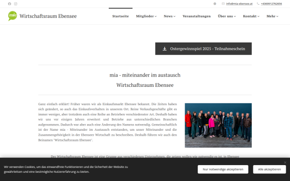Click the globe icon in top bar
The width and height of the screenshot is (290, 181).
[215, 4]
